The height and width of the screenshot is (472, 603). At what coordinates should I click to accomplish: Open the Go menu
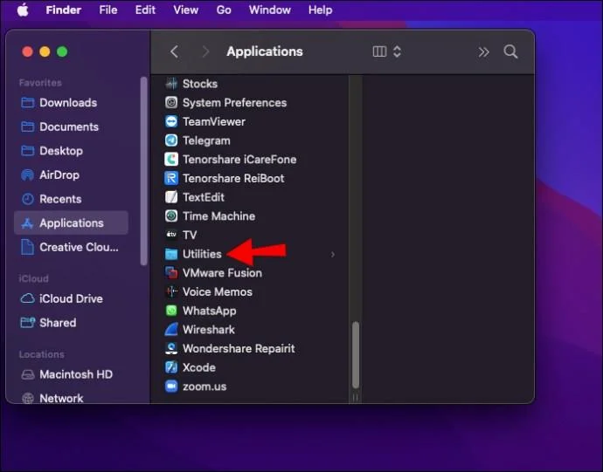(x=224, y=10)
